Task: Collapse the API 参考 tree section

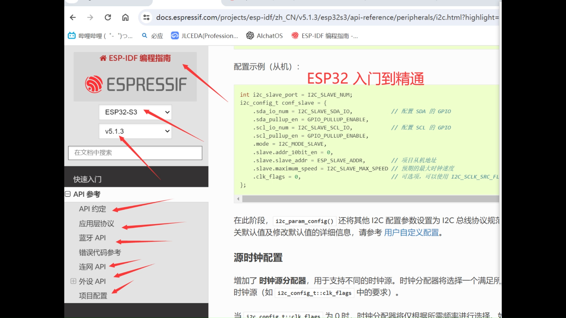Action: [x=68, y=194]
